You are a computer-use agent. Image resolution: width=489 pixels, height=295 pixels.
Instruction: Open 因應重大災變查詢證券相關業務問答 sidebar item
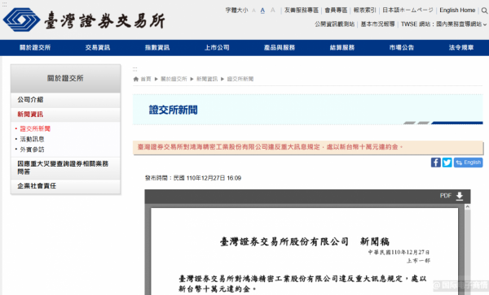coord(65,167)
